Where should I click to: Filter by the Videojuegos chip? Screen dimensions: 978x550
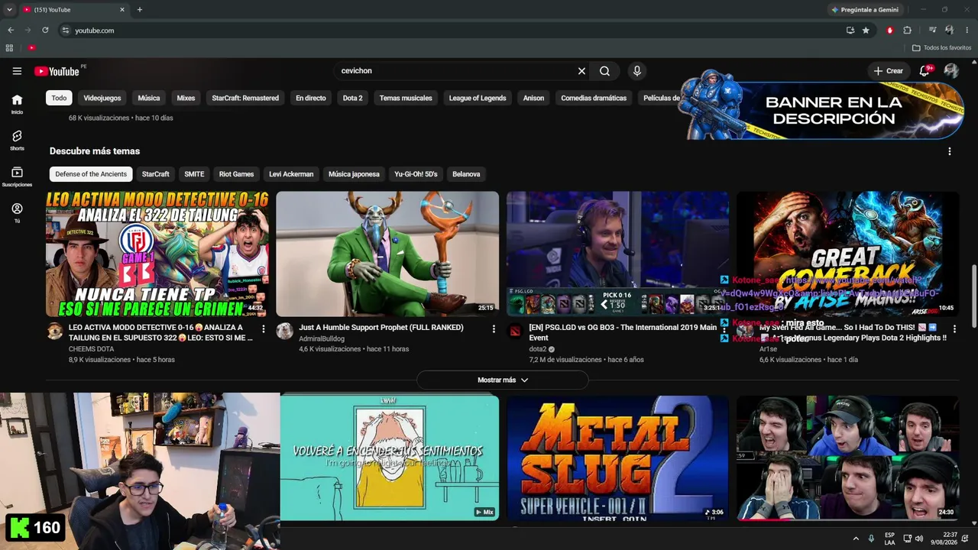pyautogui.click(x=102, y=98)
